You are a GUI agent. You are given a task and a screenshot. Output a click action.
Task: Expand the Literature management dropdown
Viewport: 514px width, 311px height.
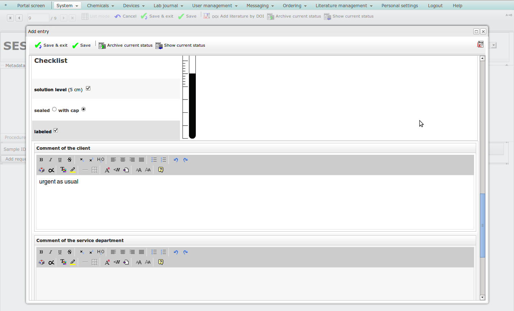click(344, 6)
